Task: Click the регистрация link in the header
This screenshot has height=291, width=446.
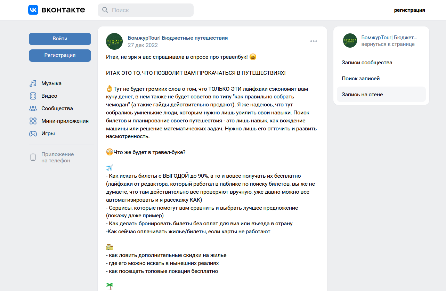Action: click(409, 10)
